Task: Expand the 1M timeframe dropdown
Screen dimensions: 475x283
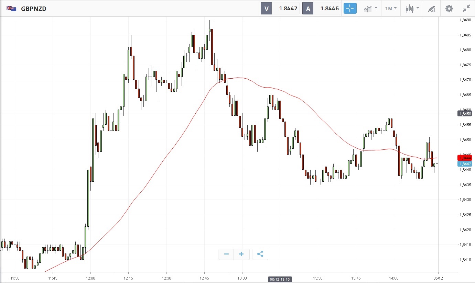Action: point(391,9)
